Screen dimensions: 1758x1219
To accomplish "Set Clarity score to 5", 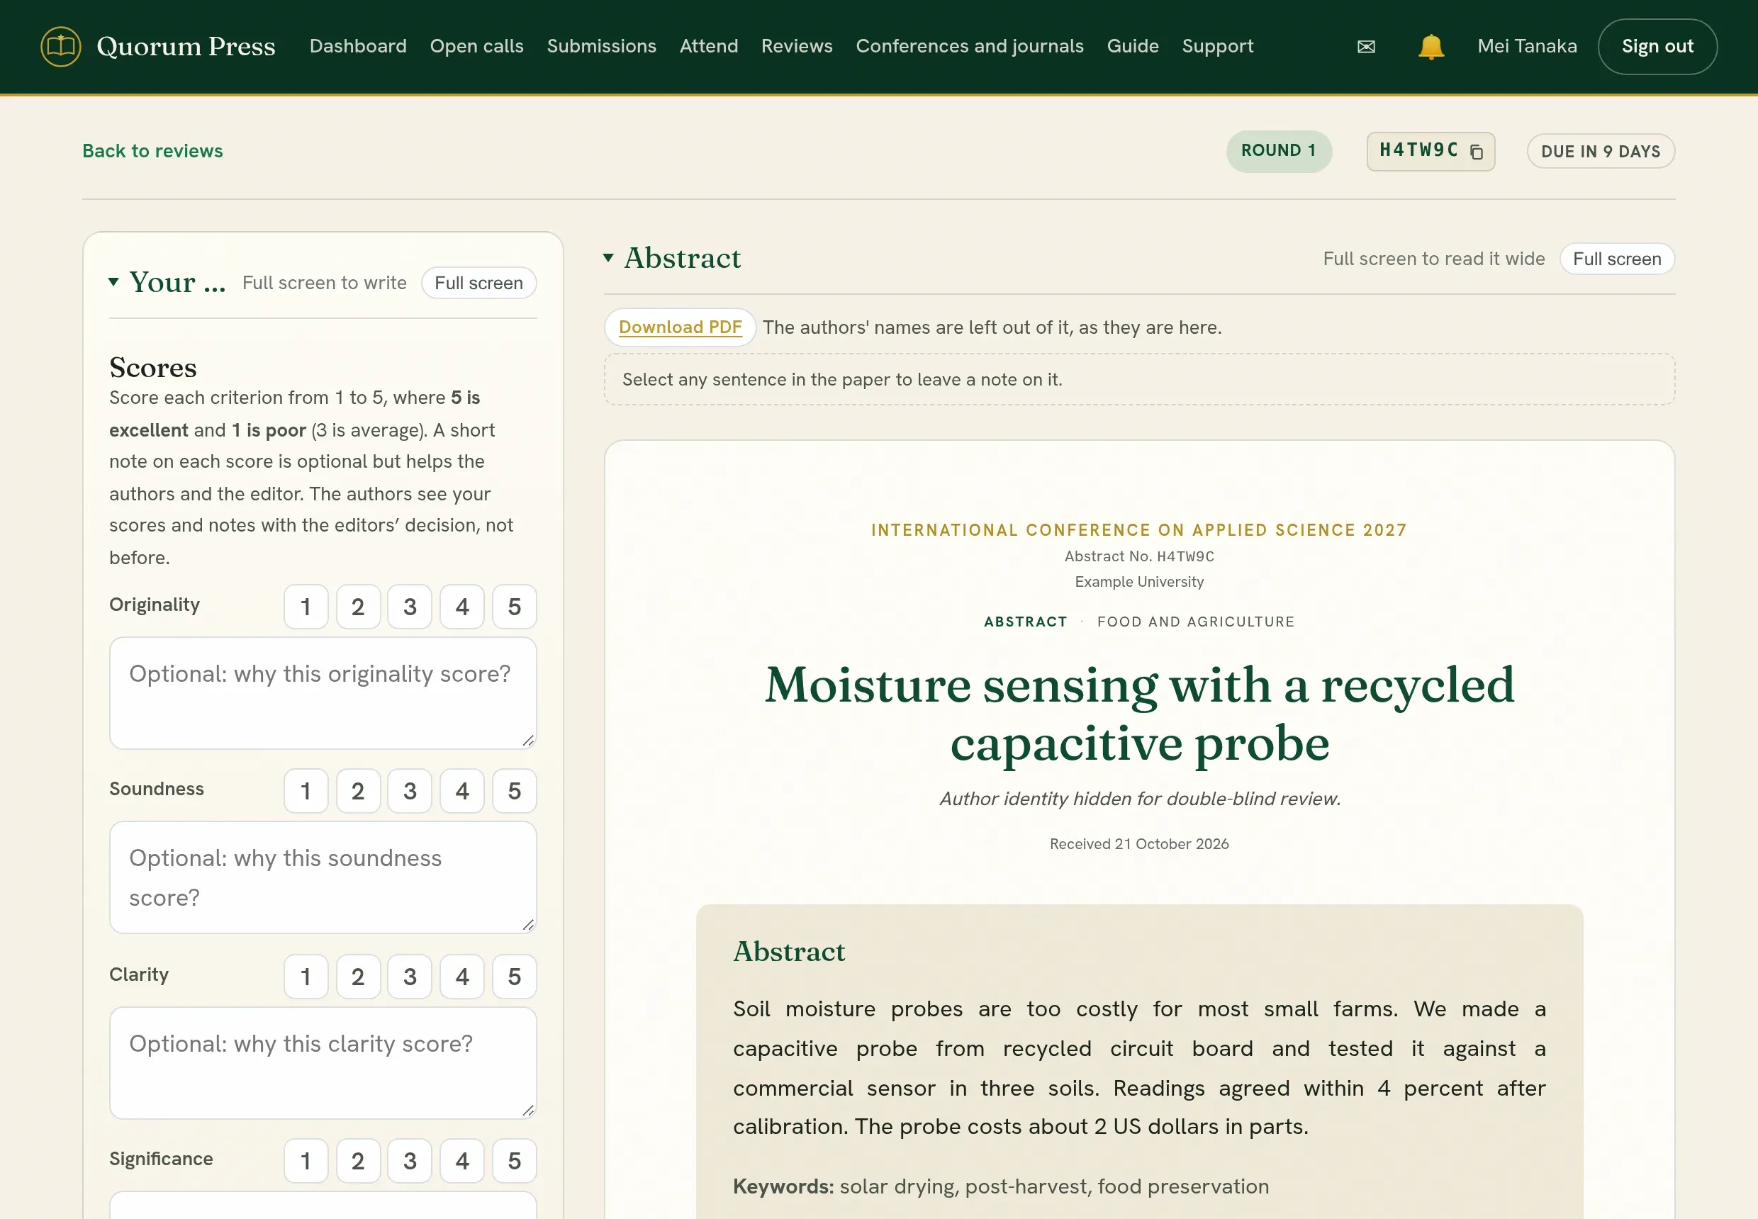I will [x=514, y=976].
